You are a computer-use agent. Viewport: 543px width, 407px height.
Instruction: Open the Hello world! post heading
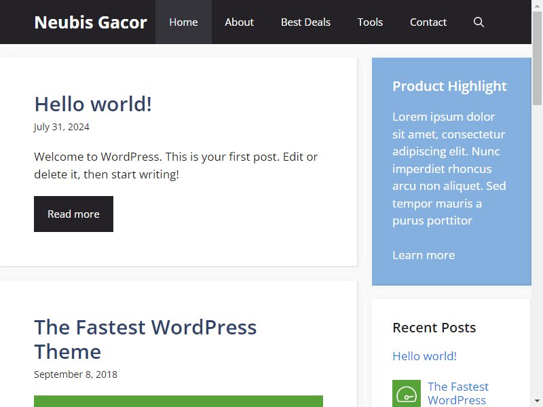point(93,104)
